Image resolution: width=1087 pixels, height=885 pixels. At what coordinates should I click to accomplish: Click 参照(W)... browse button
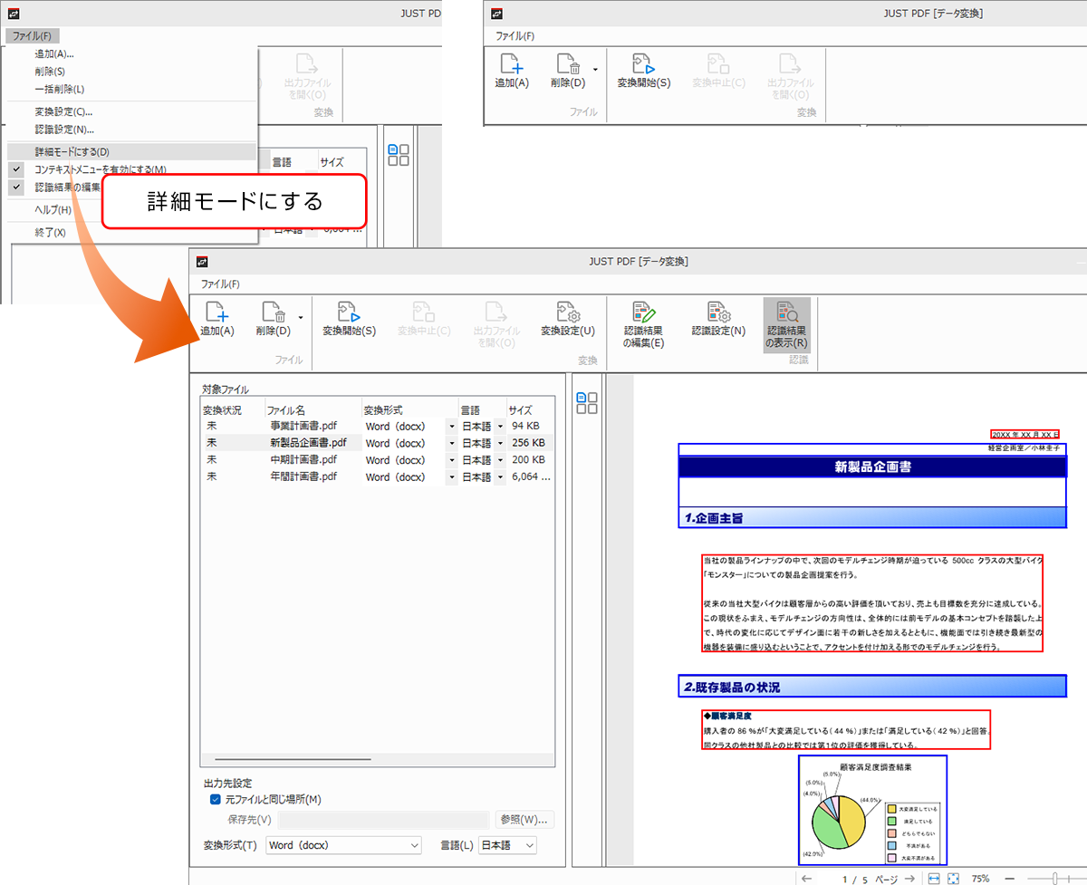(x=524, y=820)
